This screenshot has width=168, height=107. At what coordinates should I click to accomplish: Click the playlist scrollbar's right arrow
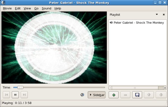pos(165,88)
